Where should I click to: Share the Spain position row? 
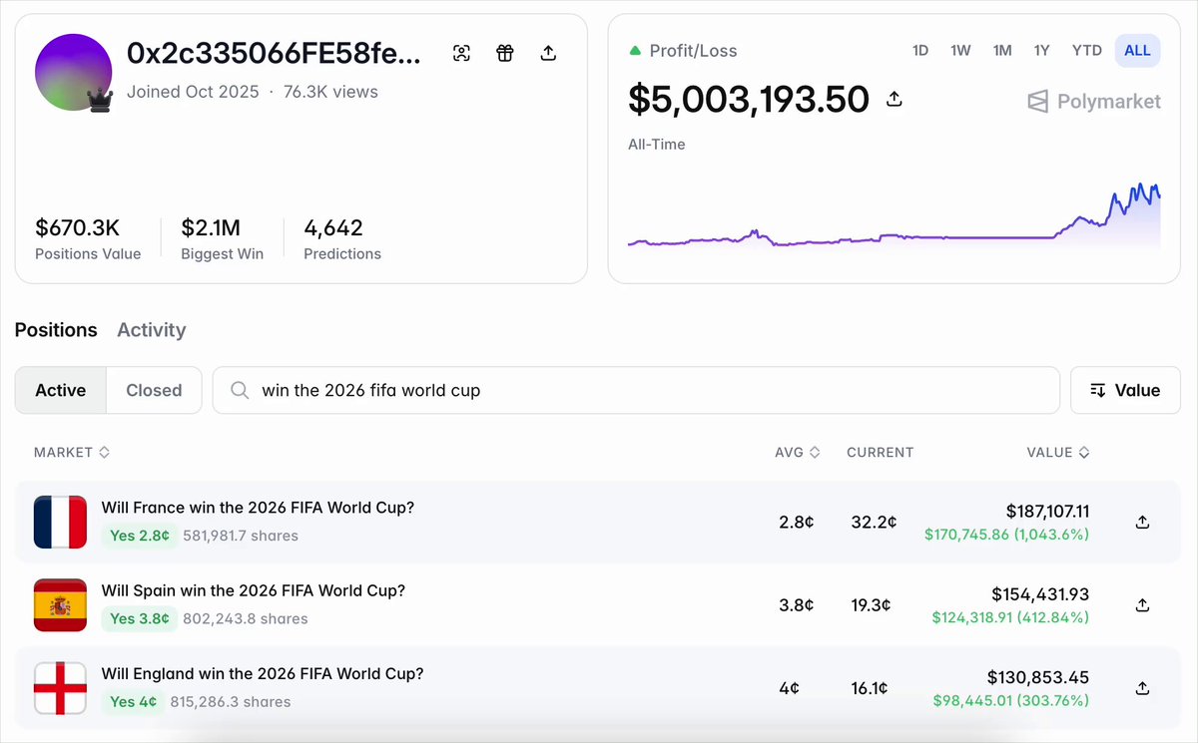[x=1143, y=604]
